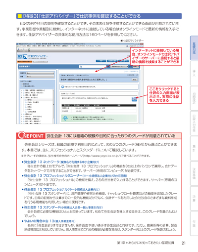The height and width of the screenshot is (252, 198).
Task: Open the search scope dropdown next to the search field
Action: (119, 67)
